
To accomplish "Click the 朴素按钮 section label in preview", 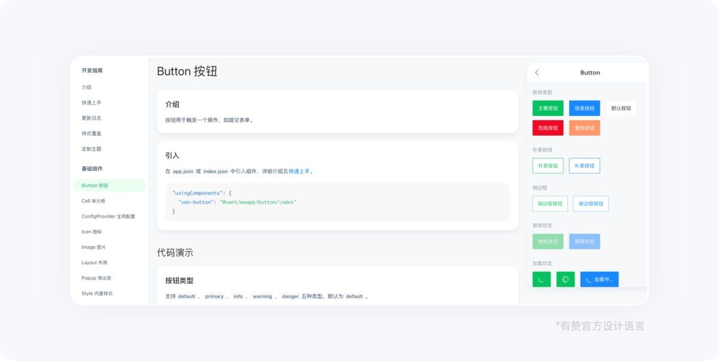I will coord(542,149).
